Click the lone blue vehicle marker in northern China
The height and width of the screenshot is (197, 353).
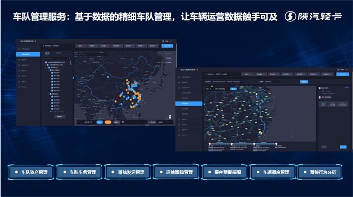[108, 77]
